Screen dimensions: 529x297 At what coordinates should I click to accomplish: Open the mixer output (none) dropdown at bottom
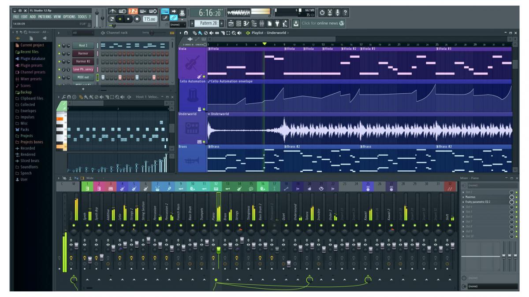click(x=492, y=286)
